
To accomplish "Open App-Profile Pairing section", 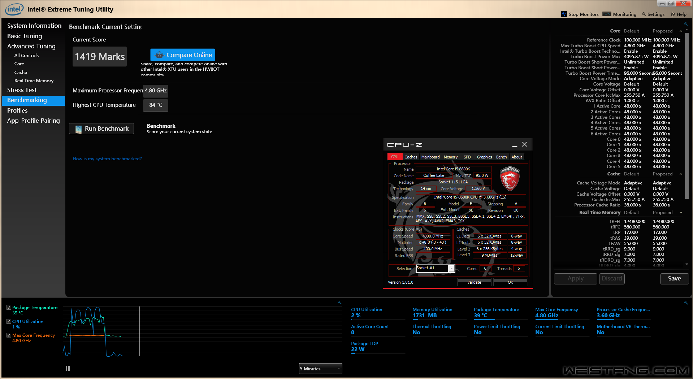I will click(x=33, y=121).
